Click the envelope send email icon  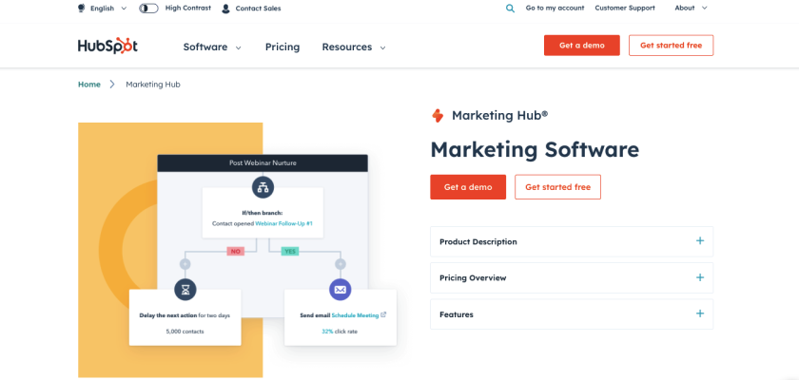[x=340, y=290]
